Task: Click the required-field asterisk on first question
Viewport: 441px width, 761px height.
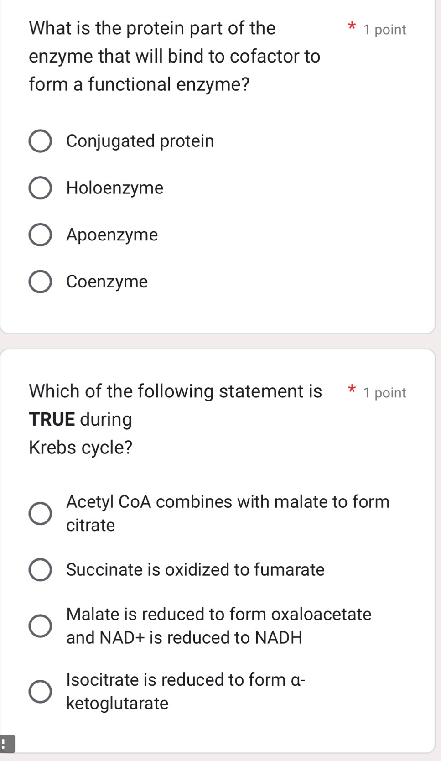Action: click(352, 28)
